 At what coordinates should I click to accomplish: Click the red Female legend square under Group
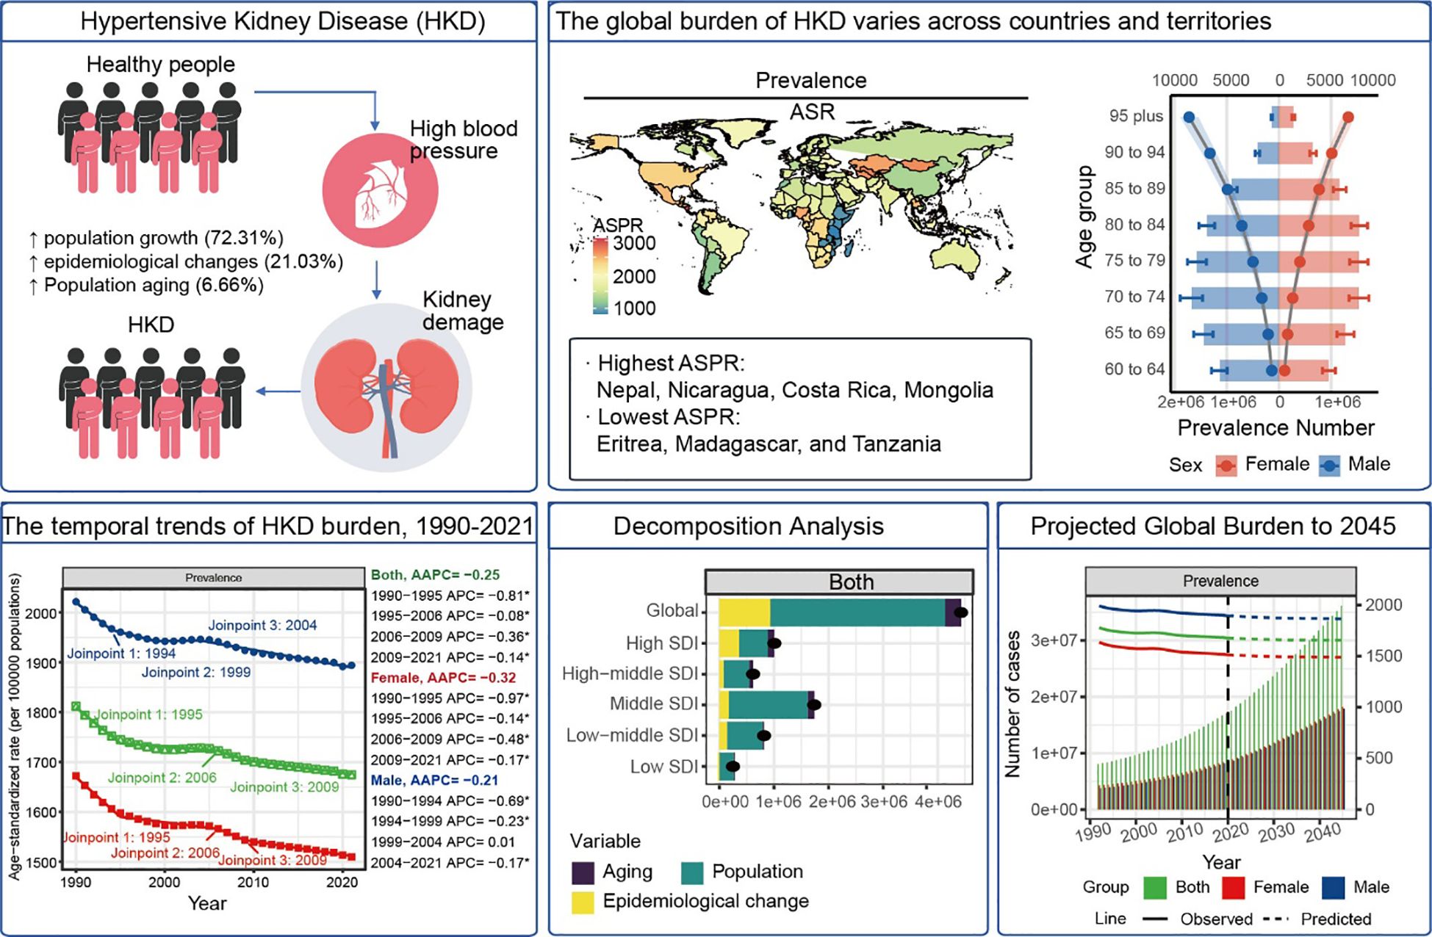tap(1233, 888)
